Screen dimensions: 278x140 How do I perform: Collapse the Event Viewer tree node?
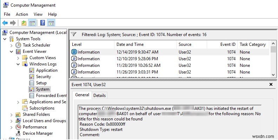(11, 51)
